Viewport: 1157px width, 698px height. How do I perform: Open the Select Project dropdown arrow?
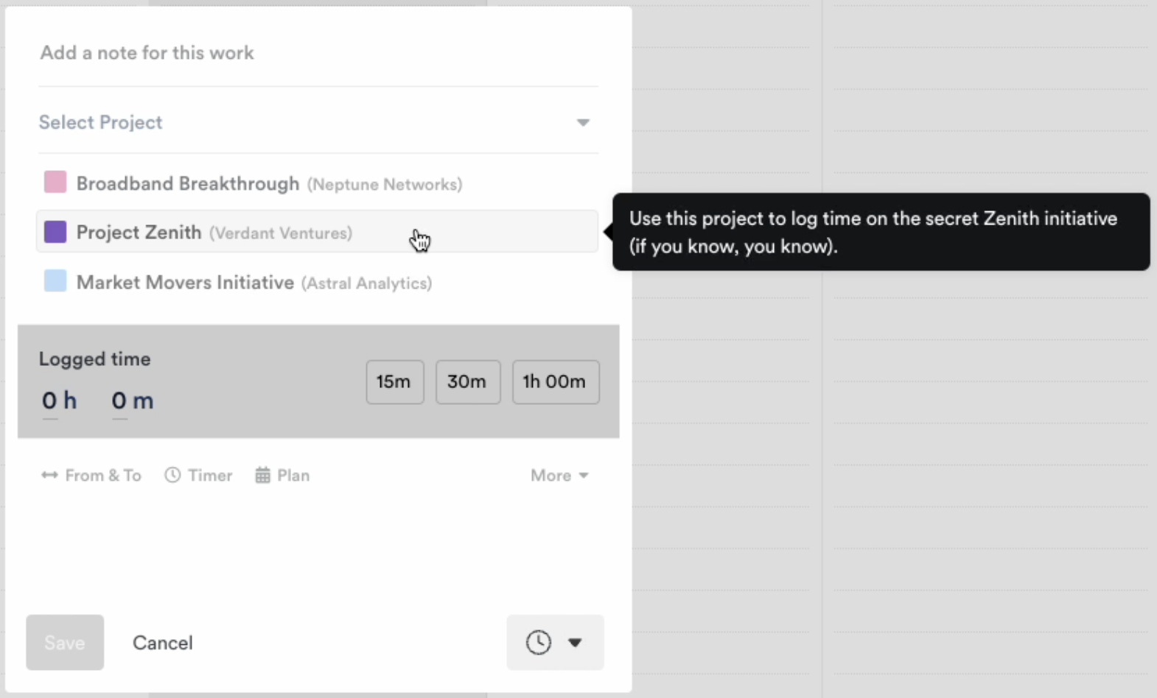coord(583,122)
